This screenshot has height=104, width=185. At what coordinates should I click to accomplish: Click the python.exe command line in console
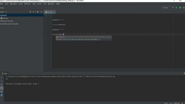60,77
